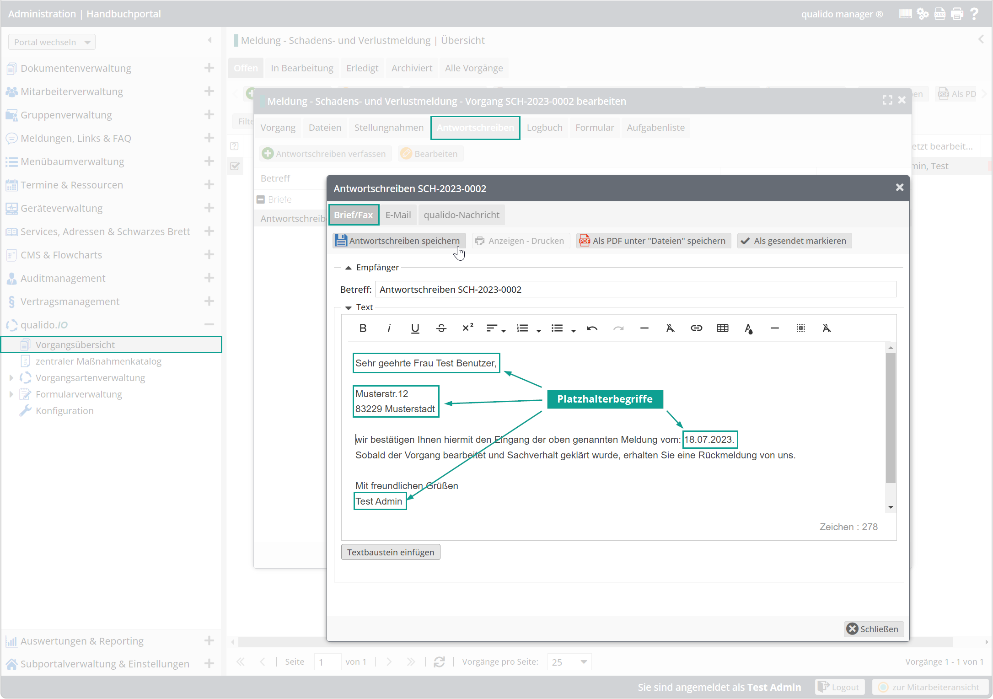This screenshot has height=699, width=993.
Task: Apply superscript formatting in editor
Action: pyautogui.click(x=467, y=328)
